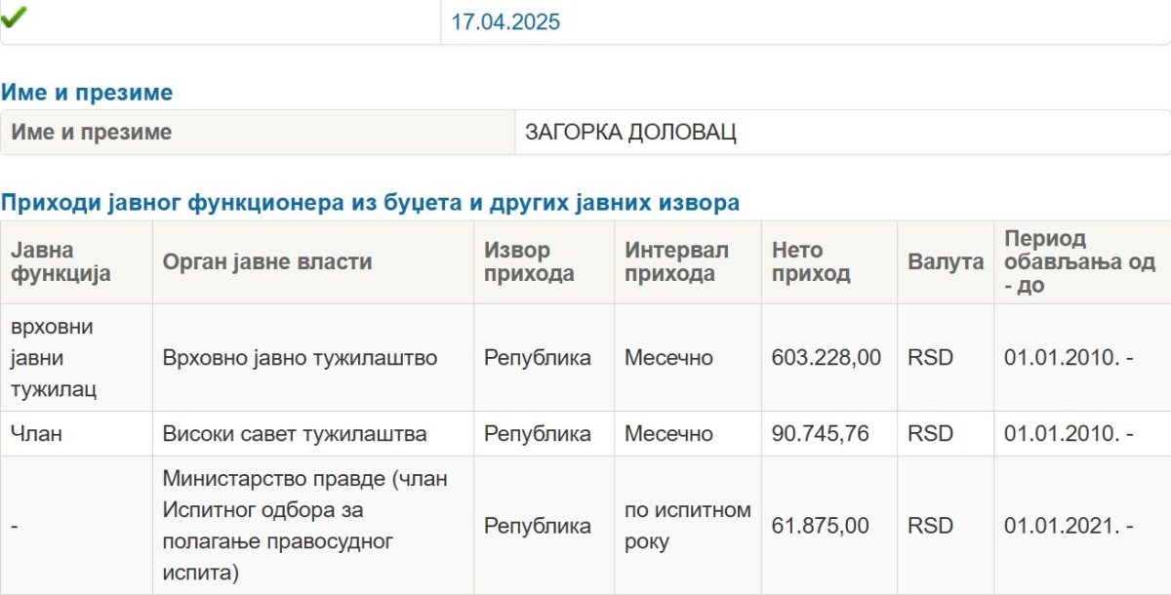Click the blue "Име и презиме" section heading
The width and height of the screenshot is (1171, 595).
(x=87, y=93)
